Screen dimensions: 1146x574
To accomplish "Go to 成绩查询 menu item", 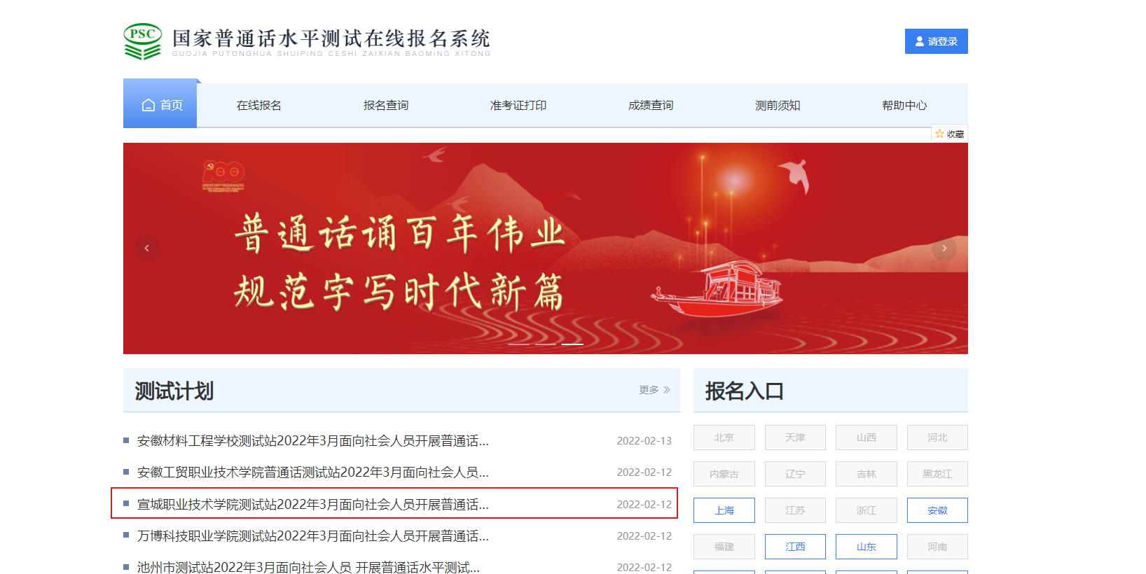I will [x=651, y=105].
